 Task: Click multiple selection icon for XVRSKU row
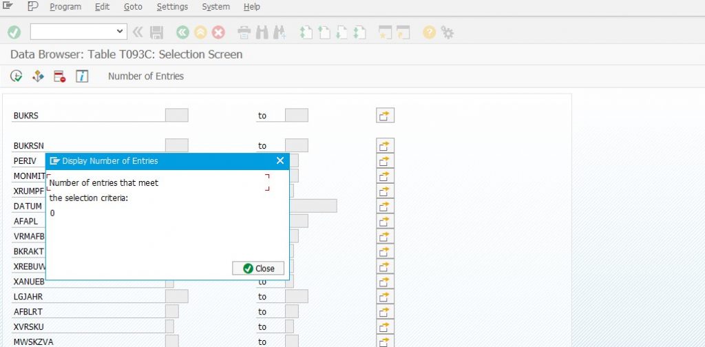(385, 327)
